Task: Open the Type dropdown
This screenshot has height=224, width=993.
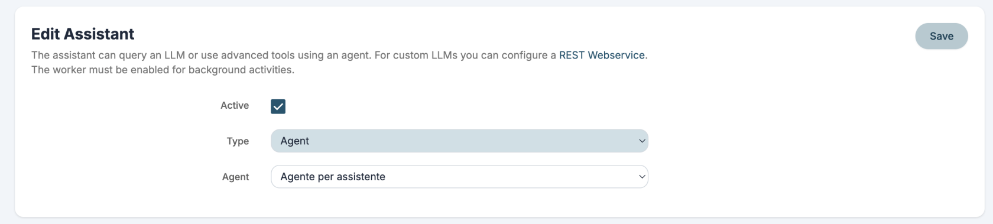Action: click(x=459, y=141)
